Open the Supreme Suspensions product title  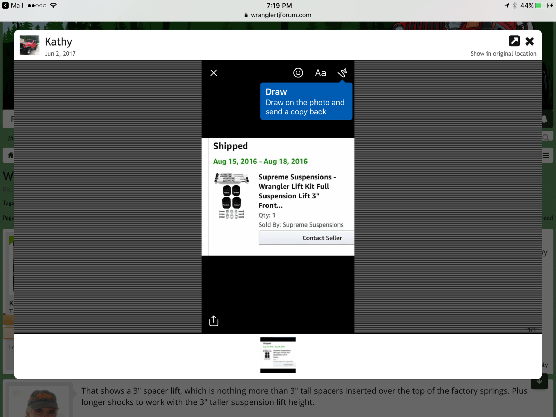297,191
